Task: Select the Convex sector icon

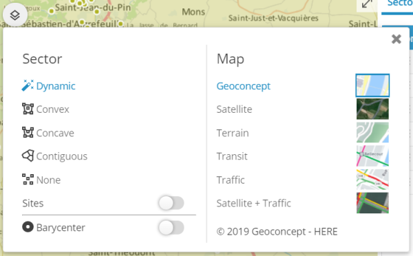Action: (28, 109)
